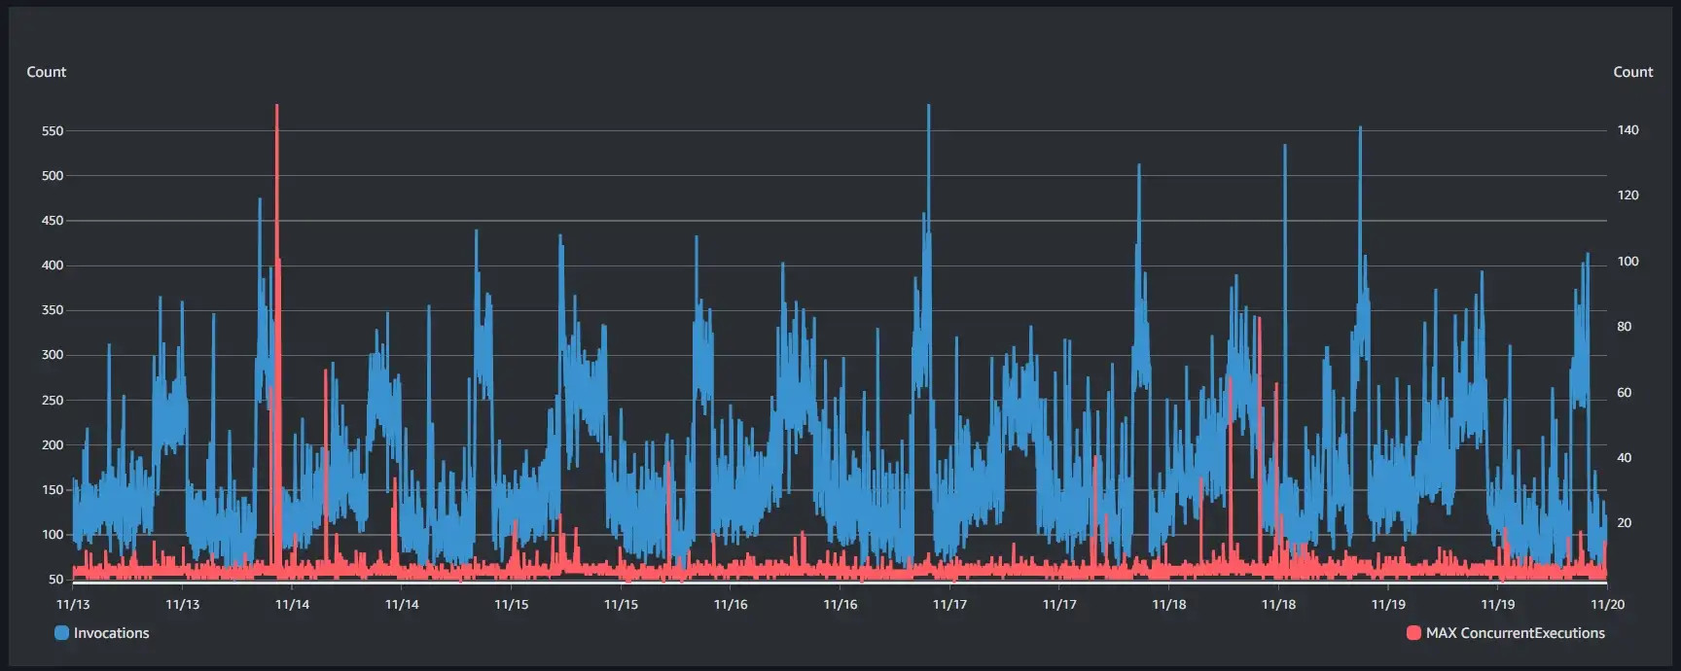The height and width of the screenshot is (671, 1681).
Task: Select the 11/20 date tick label
Action: point(1606,604)
